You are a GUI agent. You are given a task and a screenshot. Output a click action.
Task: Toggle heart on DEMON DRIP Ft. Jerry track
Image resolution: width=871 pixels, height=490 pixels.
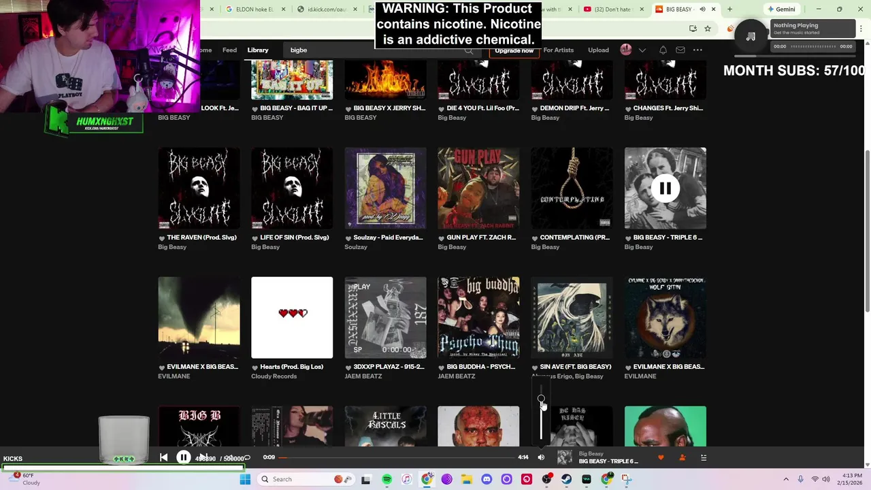(535, 109)
